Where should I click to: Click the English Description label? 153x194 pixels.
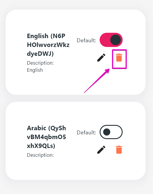[x=40, y=63]
